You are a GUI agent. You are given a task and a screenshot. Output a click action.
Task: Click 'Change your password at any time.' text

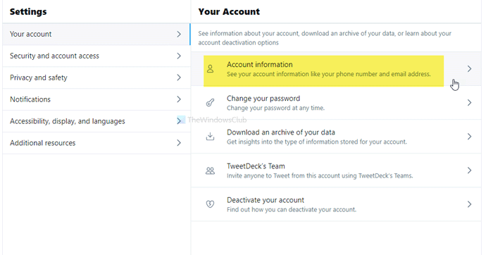click(x=275, y=108)
